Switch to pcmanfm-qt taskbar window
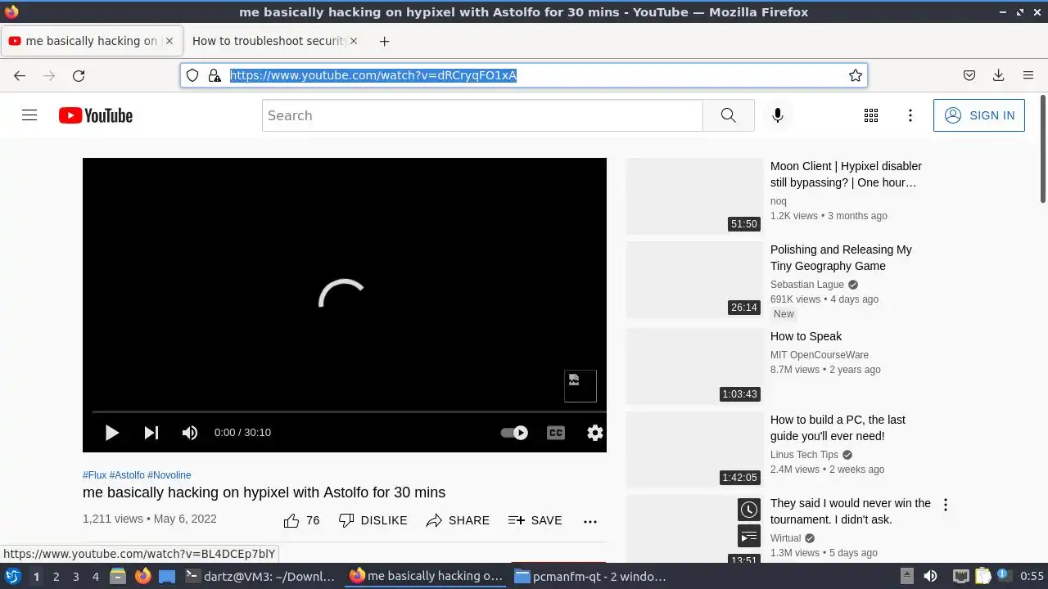Viewport: 1048px width, 589px height. [x=590, y=577]
